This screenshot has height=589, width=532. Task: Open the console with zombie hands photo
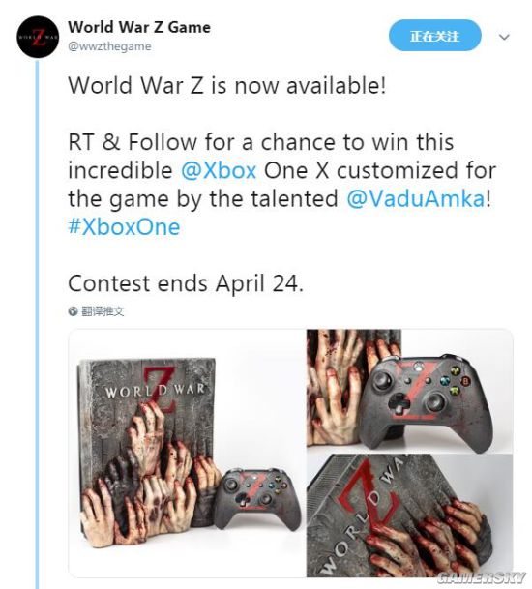click(187, 453)
